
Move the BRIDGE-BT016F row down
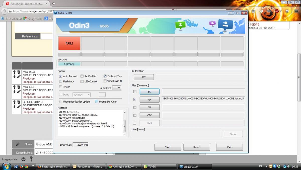click(x=15, y=106)
